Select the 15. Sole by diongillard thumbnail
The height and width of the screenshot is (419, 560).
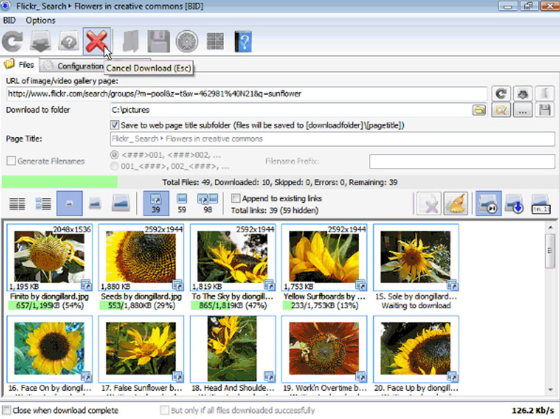pyautogui.click(x=416, y=257)
